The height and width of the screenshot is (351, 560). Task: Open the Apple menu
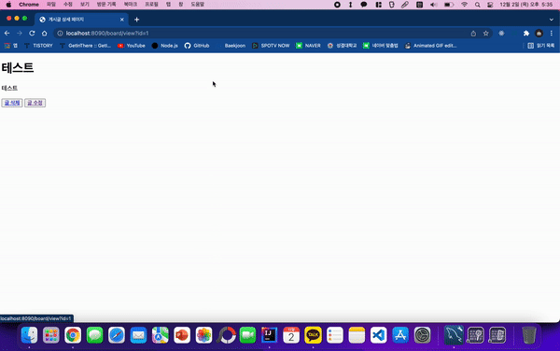click(x=8, y=5)
